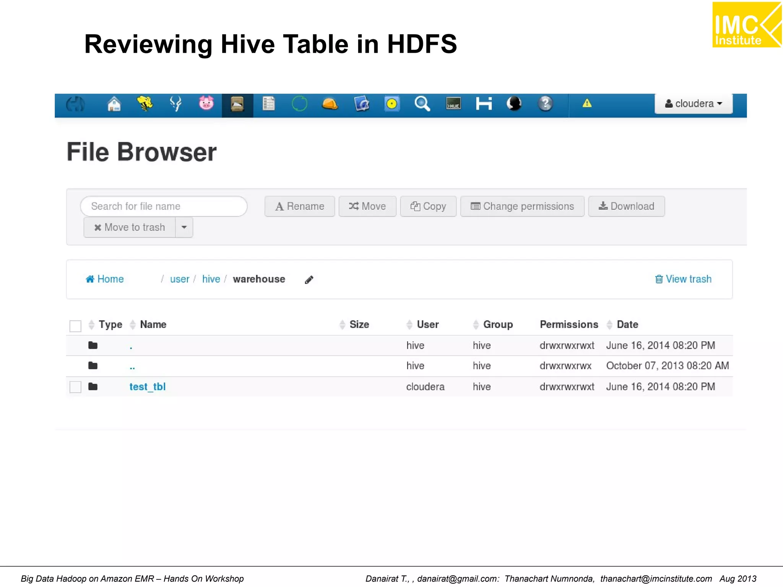This screenshot has height=587, width=783.
Task: Open the File Browser drawer icon
Action: pos(237,104)
